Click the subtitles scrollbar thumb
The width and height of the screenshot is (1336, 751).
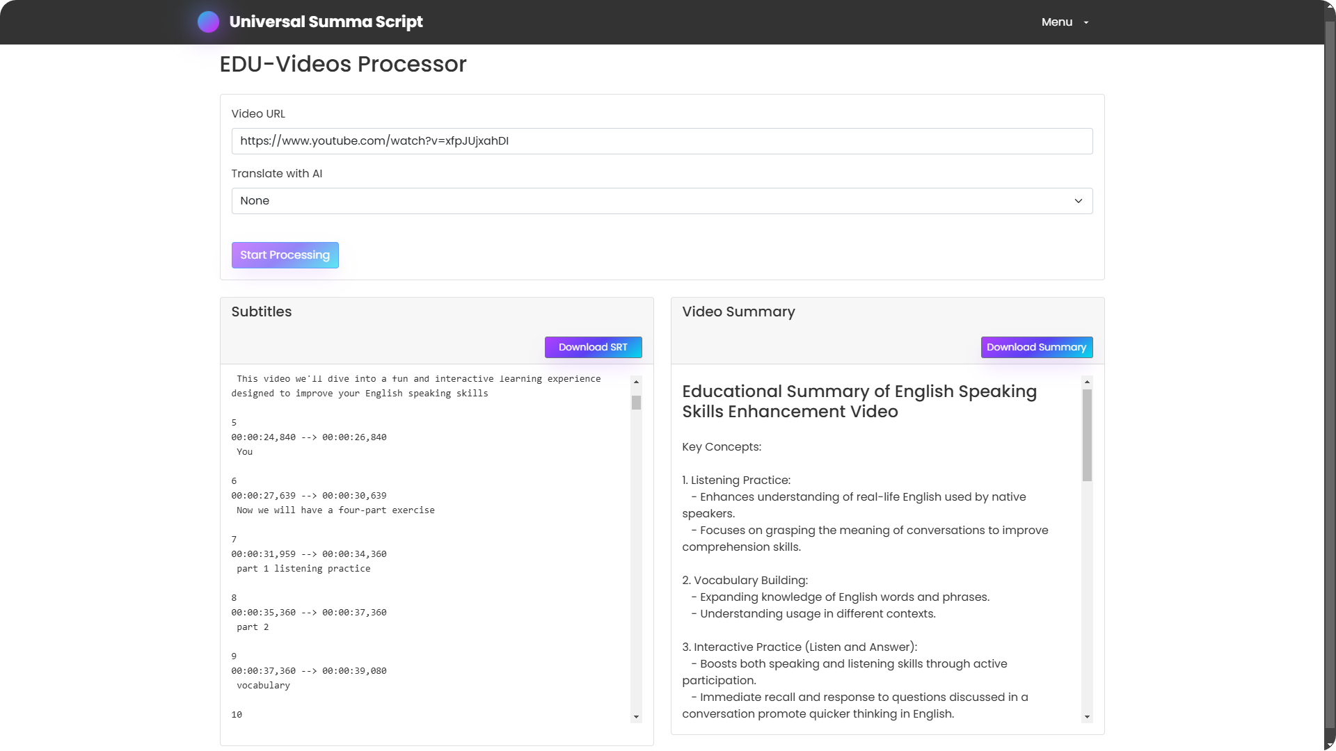pos(636,403)
